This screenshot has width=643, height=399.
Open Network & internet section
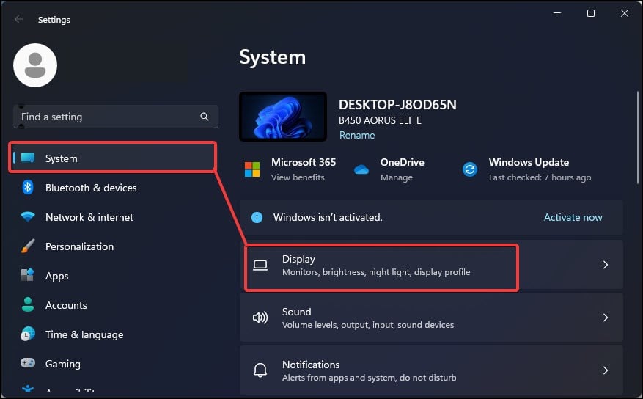click(115, 217)
